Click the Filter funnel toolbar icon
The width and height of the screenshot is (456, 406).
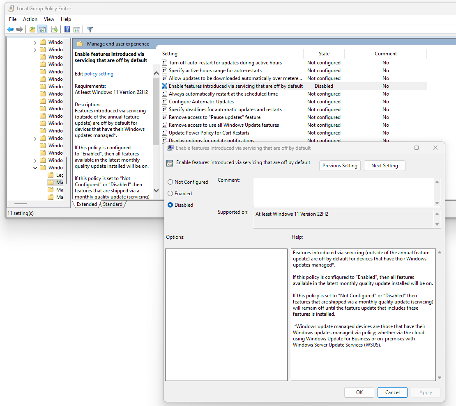90,30
